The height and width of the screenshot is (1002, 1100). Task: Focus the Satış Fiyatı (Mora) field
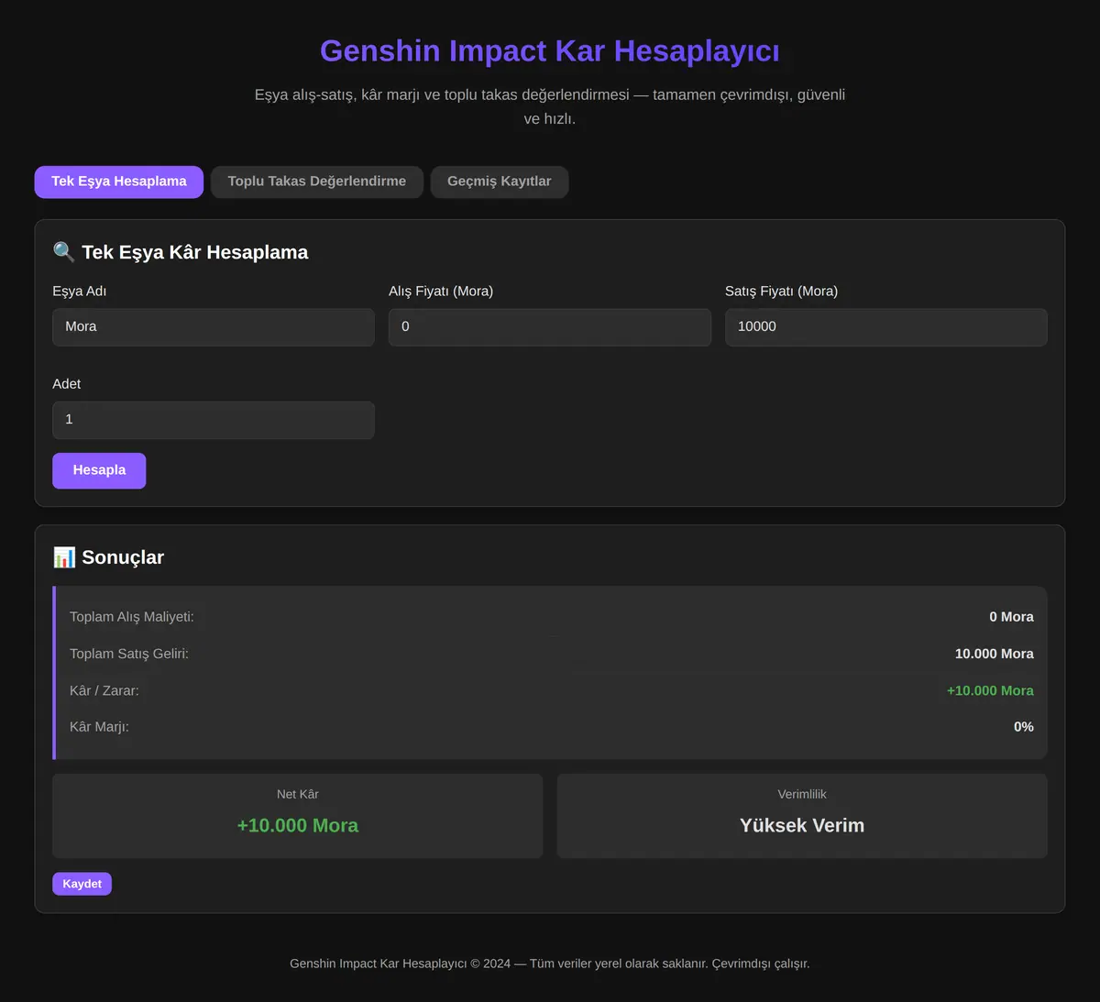[886, 327]
